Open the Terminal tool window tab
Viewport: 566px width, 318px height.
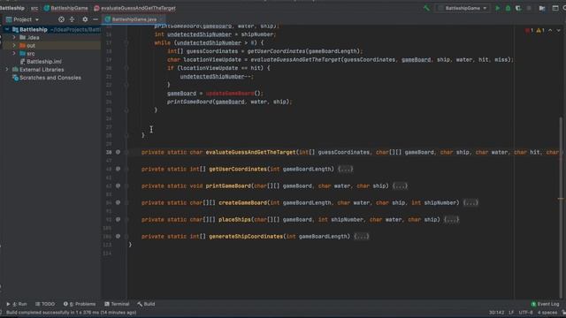(117, 304)
